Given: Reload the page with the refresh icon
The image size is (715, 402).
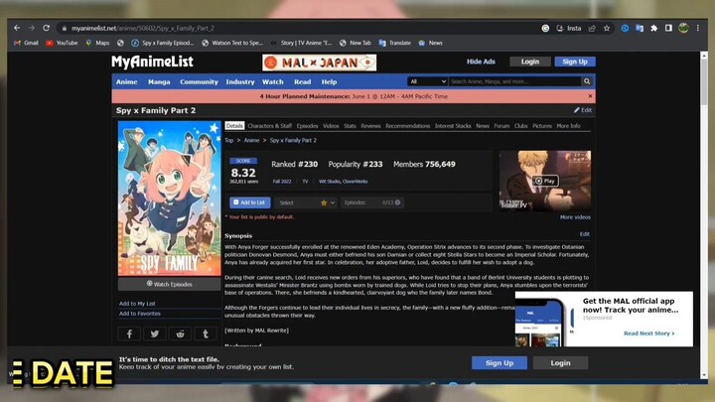Looking at the screenshot, I should 46,28.
